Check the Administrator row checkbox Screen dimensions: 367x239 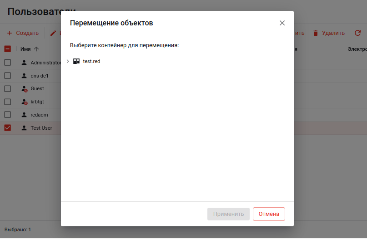8,63
